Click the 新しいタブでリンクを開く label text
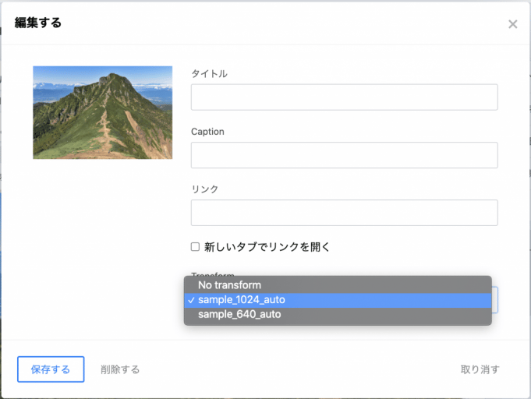This screenshot has width=531, height=399. [x=267, y=247]
